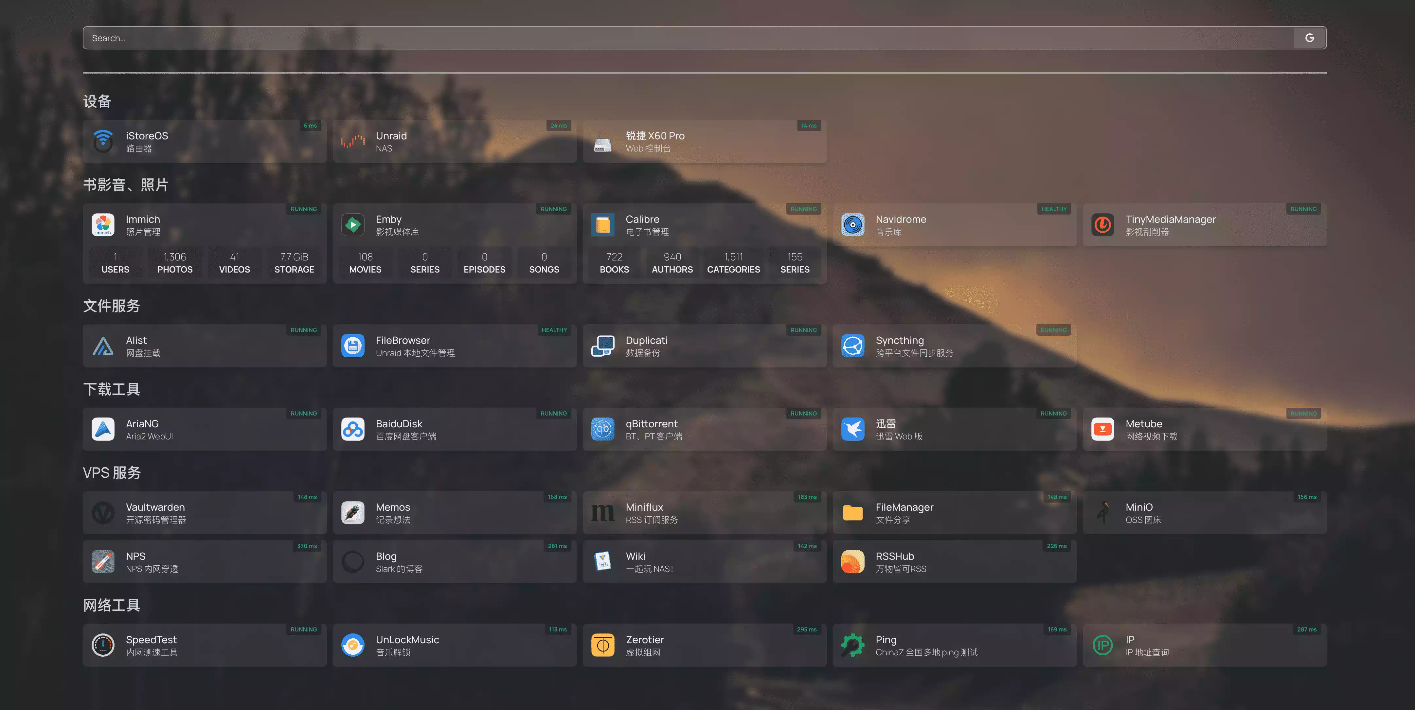Open the iStoreOS wifi icon
This screenshot has height=710, width=1415.
103,142
